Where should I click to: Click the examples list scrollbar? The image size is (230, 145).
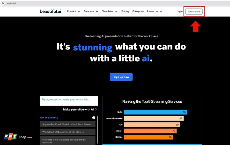tap(97, 130)
